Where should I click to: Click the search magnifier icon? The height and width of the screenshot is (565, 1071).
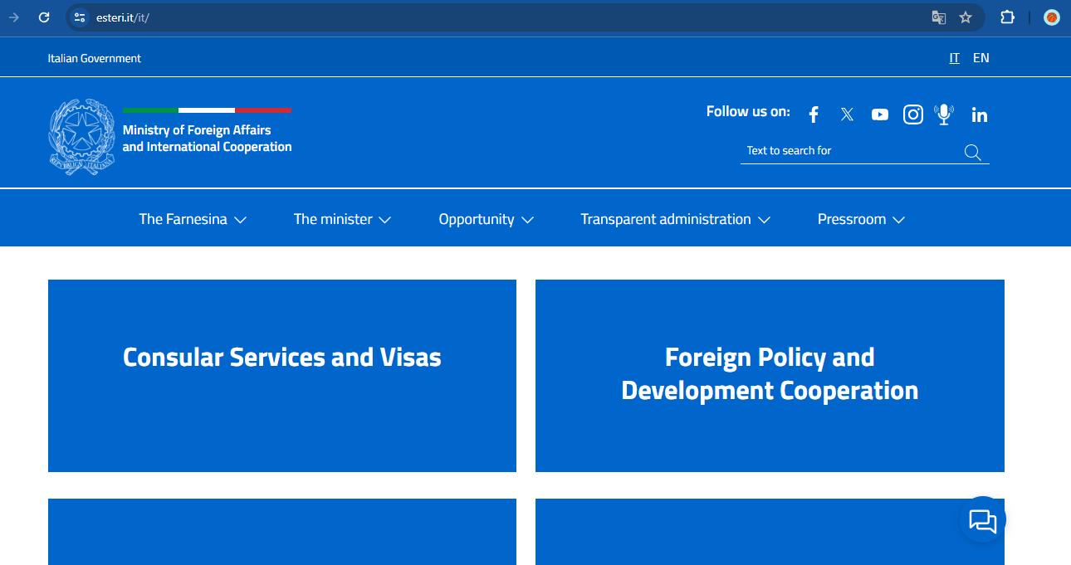(x=972, y=152)
